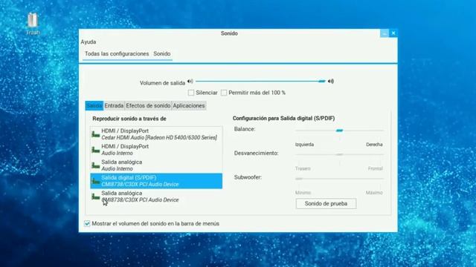Viewport: 476px width, 267px height.
Task: Click the Izquierda balance label
Action: (304, 145)
